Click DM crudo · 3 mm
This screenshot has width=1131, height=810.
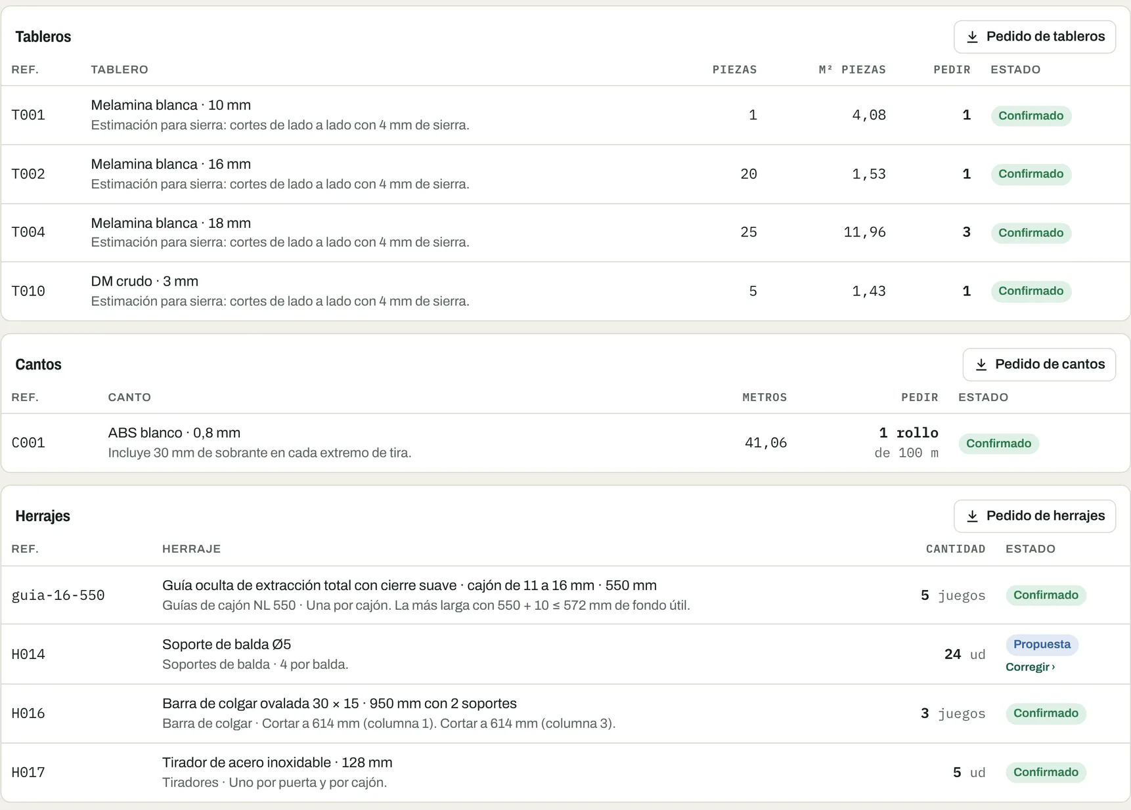click(x=144, y=281)
